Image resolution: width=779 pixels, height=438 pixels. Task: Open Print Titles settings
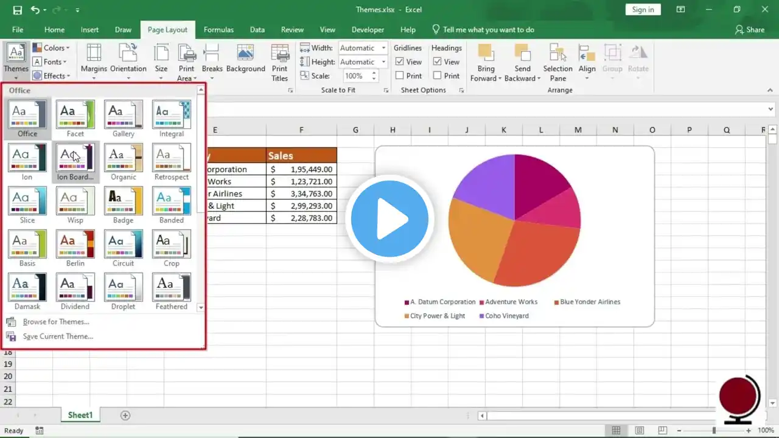click(280, 62)
